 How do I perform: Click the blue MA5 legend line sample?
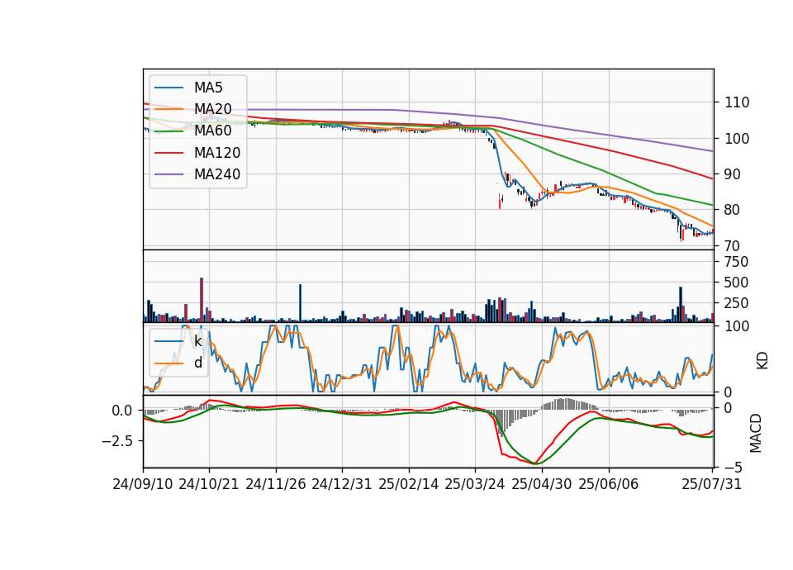coord(169,88)
